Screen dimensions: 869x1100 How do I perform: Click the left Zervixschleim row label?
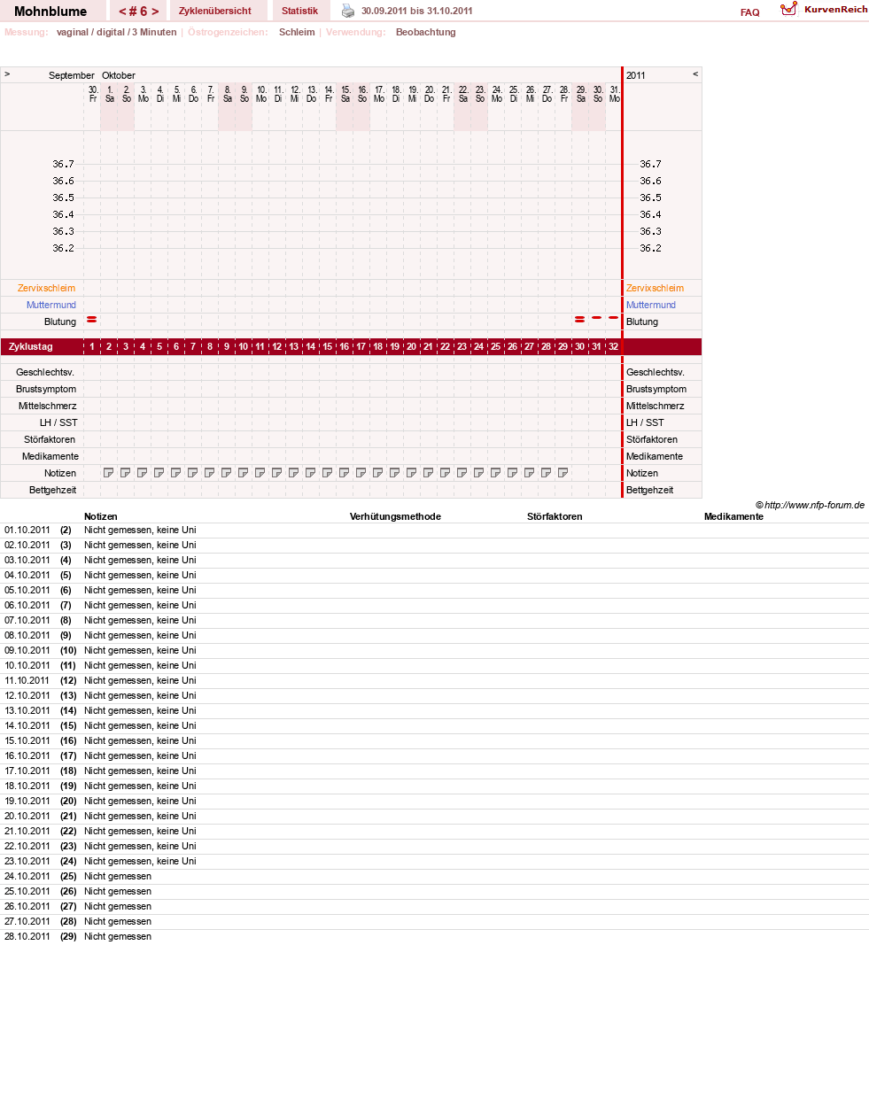pos(47,288)
